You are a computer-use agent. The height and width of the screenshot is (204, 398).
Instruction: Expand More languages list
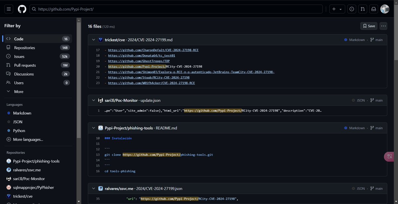tap(28, 139)
